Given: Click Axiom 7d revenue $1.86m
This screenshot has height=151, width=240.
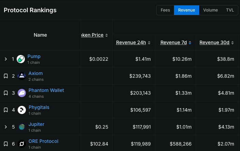Looking at the screenshot, I should [x=183, y=76].
